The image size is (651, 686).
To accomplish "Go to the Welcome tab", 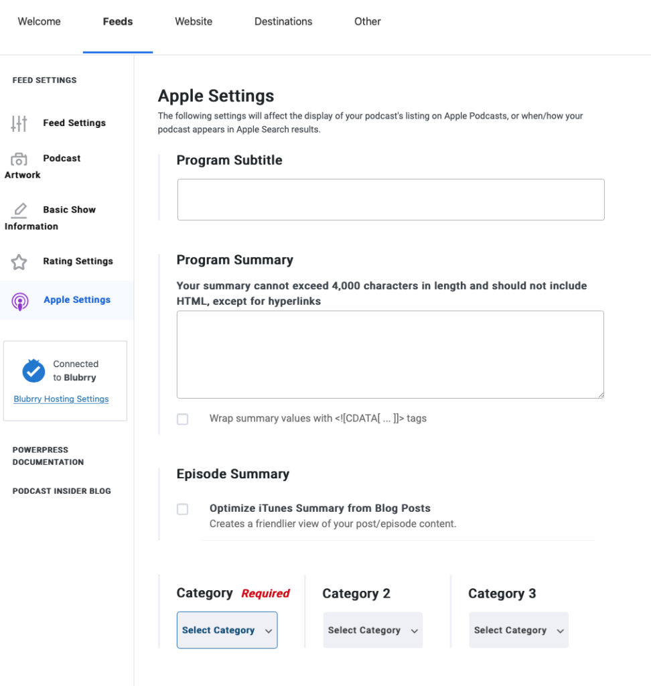I will click(40, 21).
